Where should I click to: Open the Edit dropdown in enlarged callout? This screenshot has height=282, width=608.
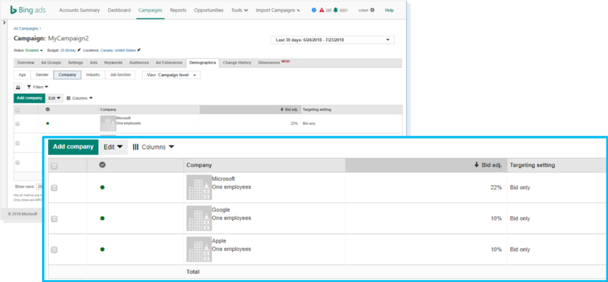point(113,147)
